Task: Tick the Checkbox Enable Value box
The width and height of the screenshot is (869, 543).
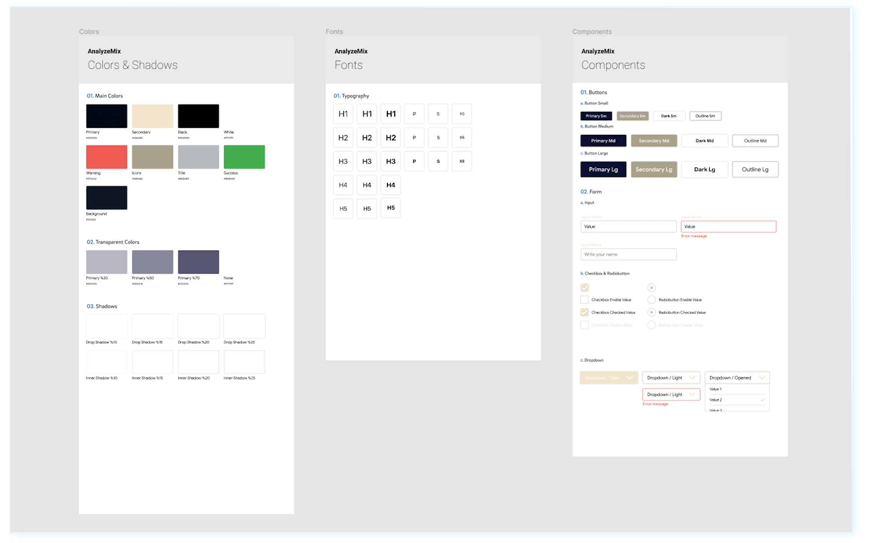Action: tap(584, 300)
